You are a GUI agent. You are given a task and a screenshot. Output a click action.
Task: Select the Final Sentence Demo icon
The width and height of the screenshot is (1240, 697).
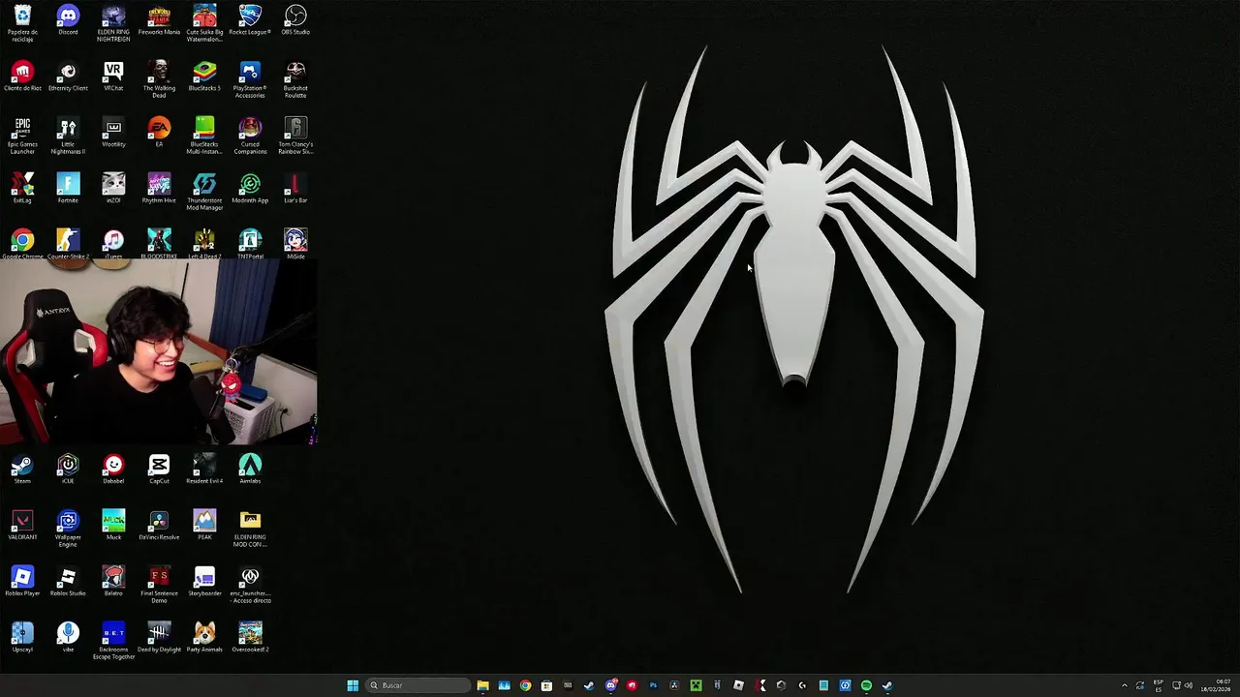point(159,585)
